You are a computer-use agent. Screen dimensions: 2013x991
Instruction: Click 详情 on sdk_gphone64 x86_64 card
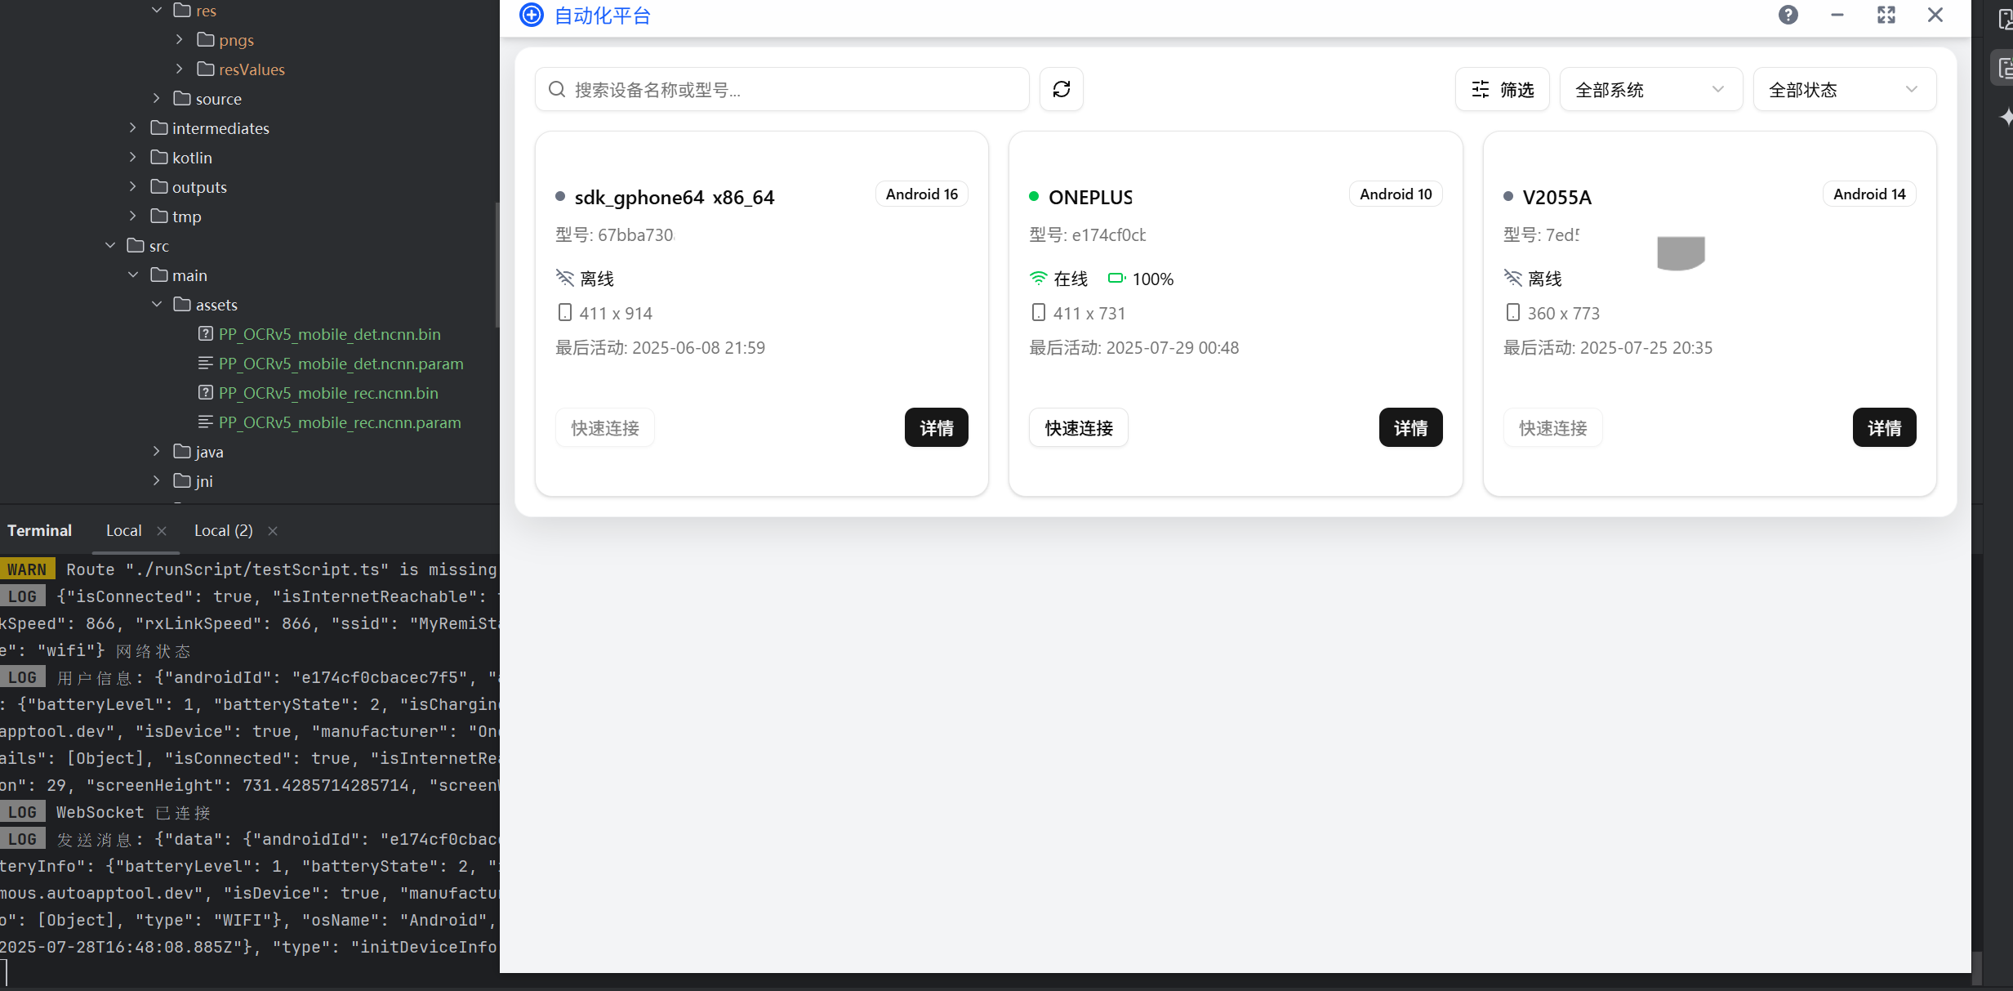(936, 427)
